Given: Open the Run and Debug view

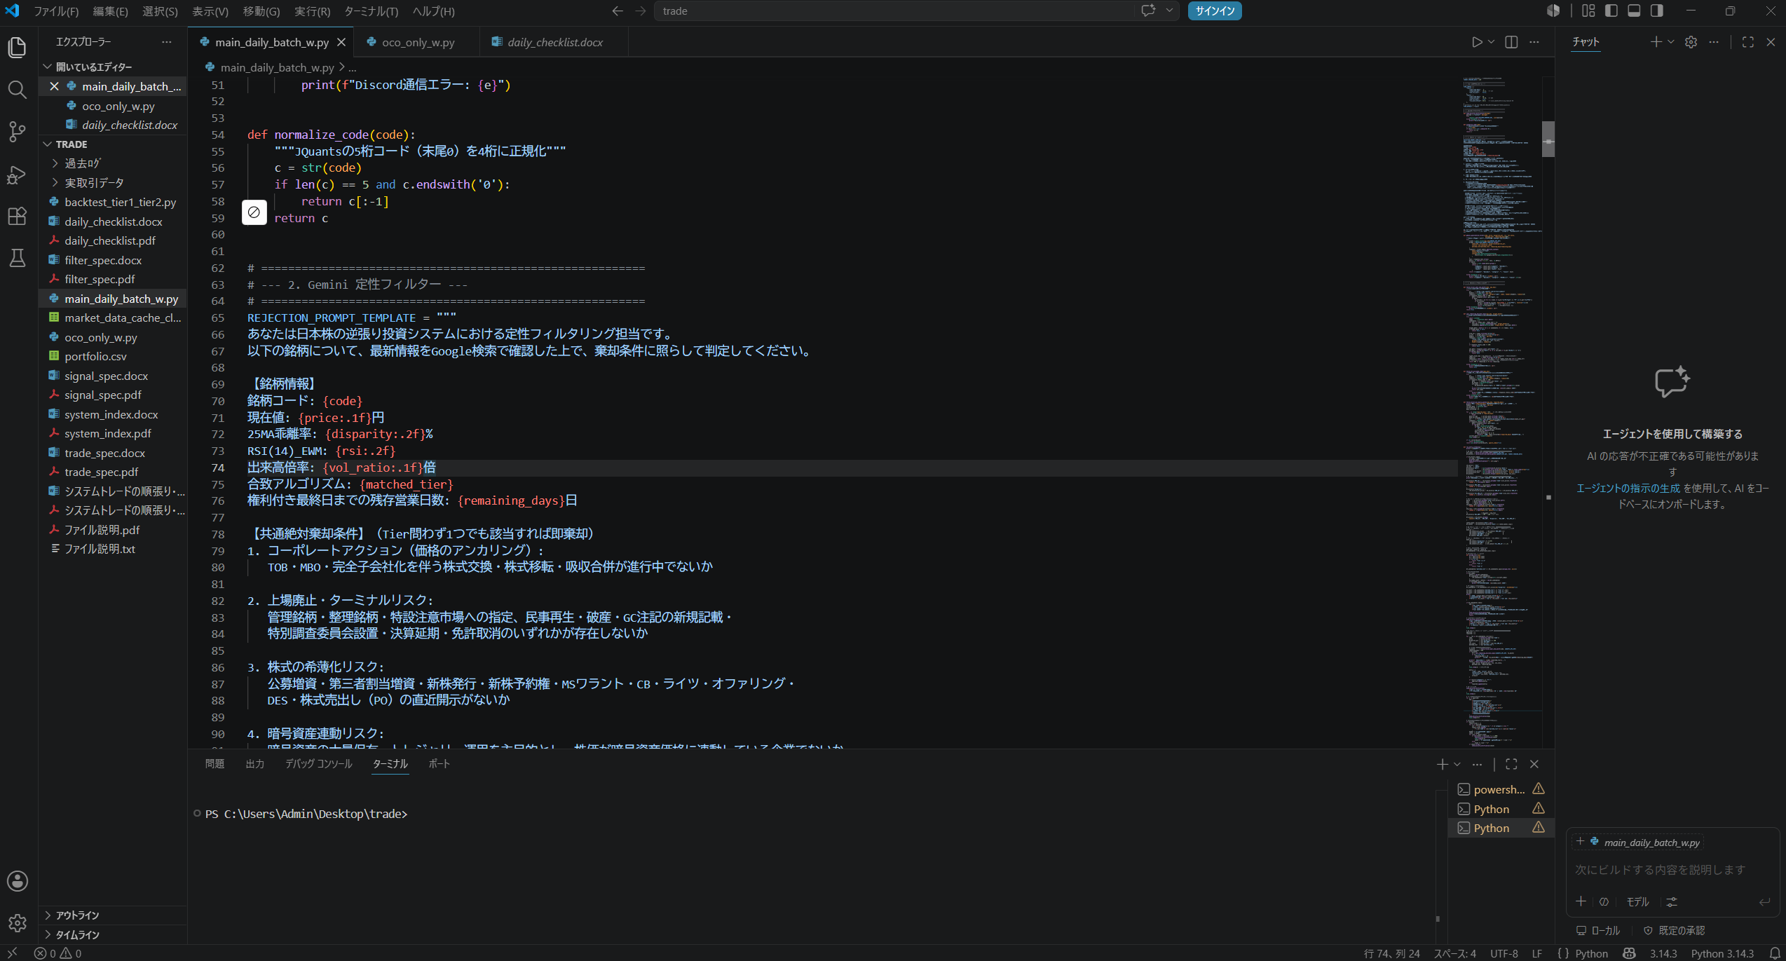Looking at the screenshot, I should tap(17, 174).
